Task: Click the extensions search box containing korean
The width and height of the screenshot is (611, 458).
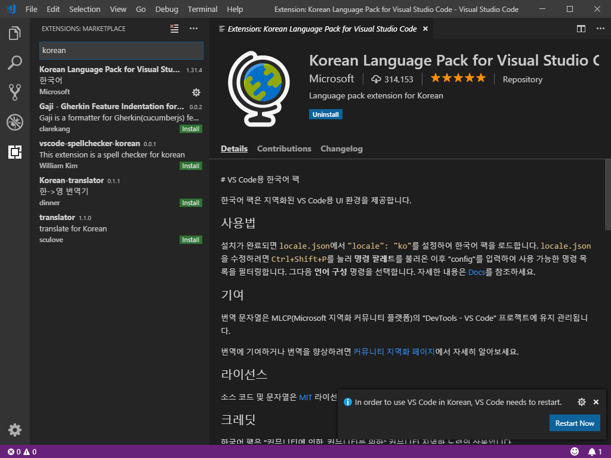Action: (121, 51)
